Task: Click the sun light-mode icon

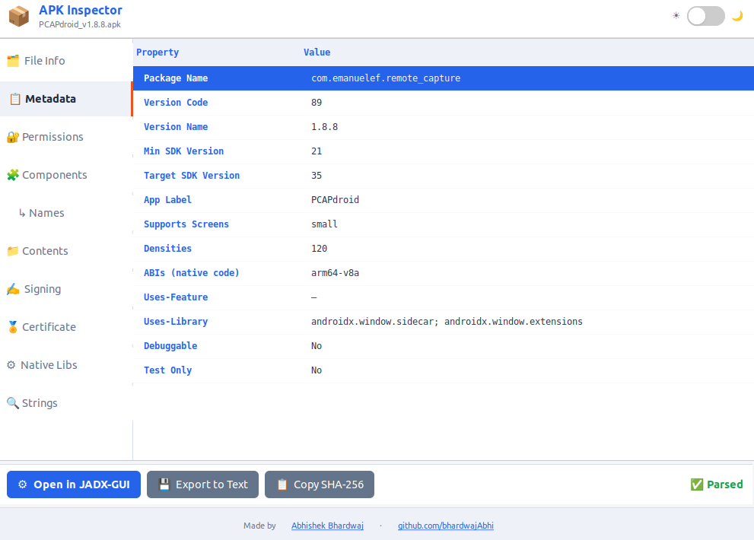Action: point(676,16)
